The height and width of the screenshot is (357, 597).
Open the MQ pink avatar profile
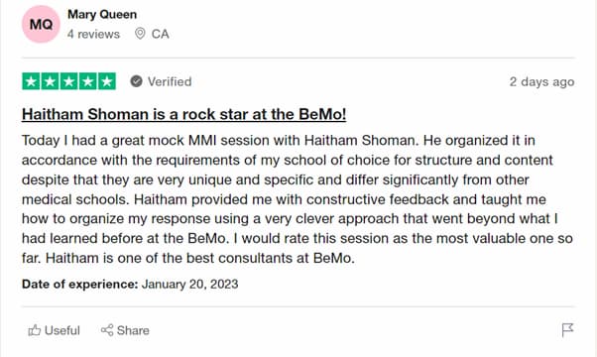(x=41, y=25)
